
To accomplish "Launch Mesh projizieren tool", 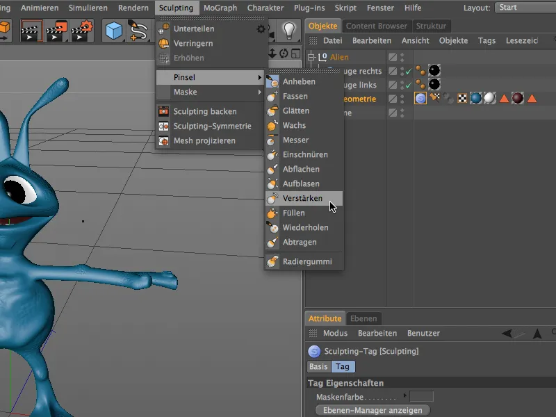I will pos(211,141).
